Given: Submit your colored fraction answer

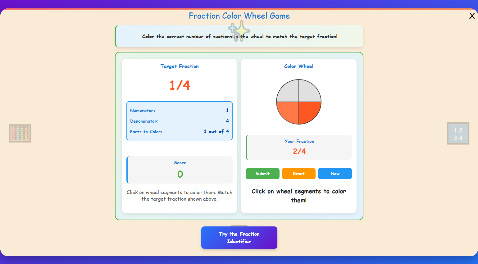Looking at the screenshot, I should (262, 174).
